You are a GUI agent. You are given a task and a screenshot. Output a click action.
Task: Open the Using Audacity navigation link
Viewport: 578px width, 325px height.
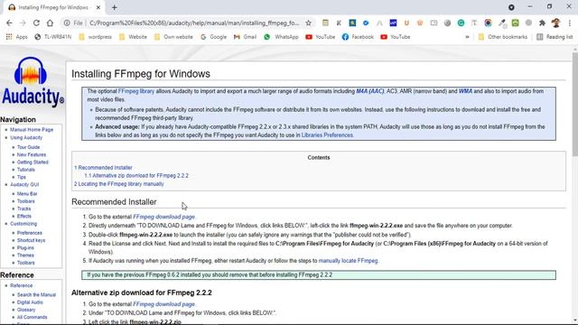26,137
